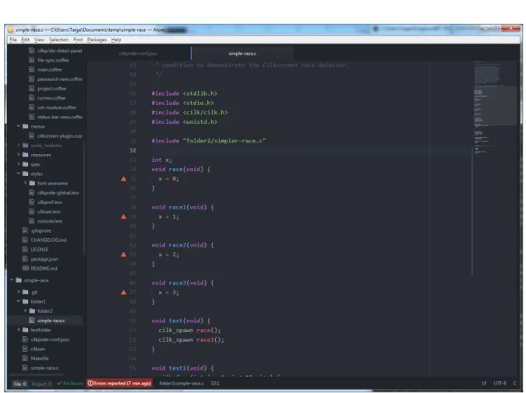The width and height of the screenshot is (526, 393).
Task: Click the file-sync.coffee file icon
Action: [x=31, y=60]
